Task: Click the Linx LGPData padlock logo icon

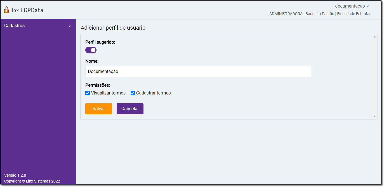Action: click(x=6, y=10)
